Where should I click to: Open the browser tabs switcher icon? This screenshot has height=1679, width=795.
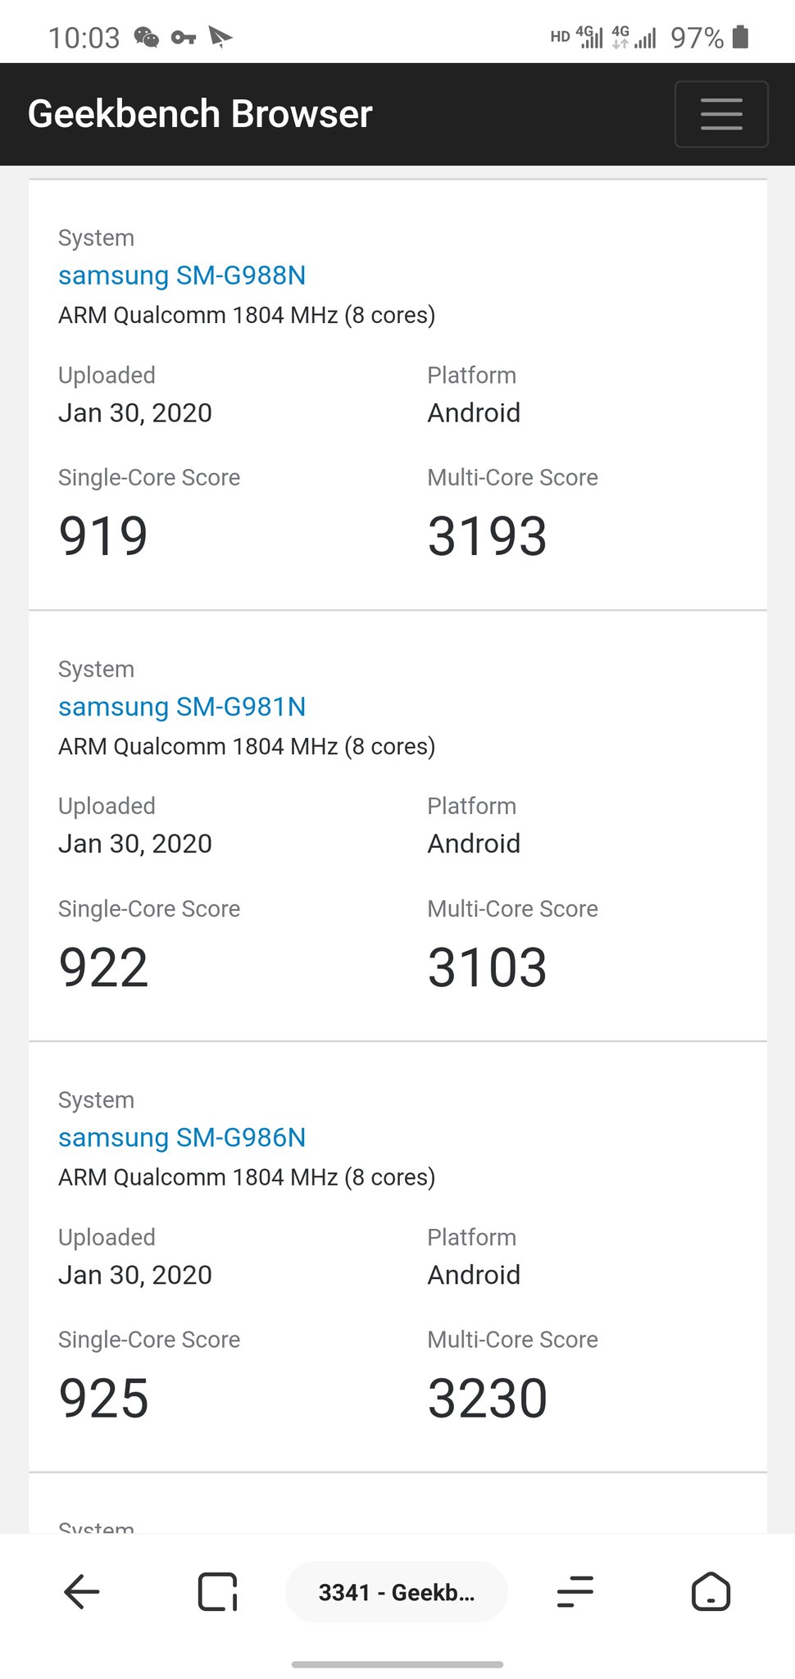tap(217, 1592)
